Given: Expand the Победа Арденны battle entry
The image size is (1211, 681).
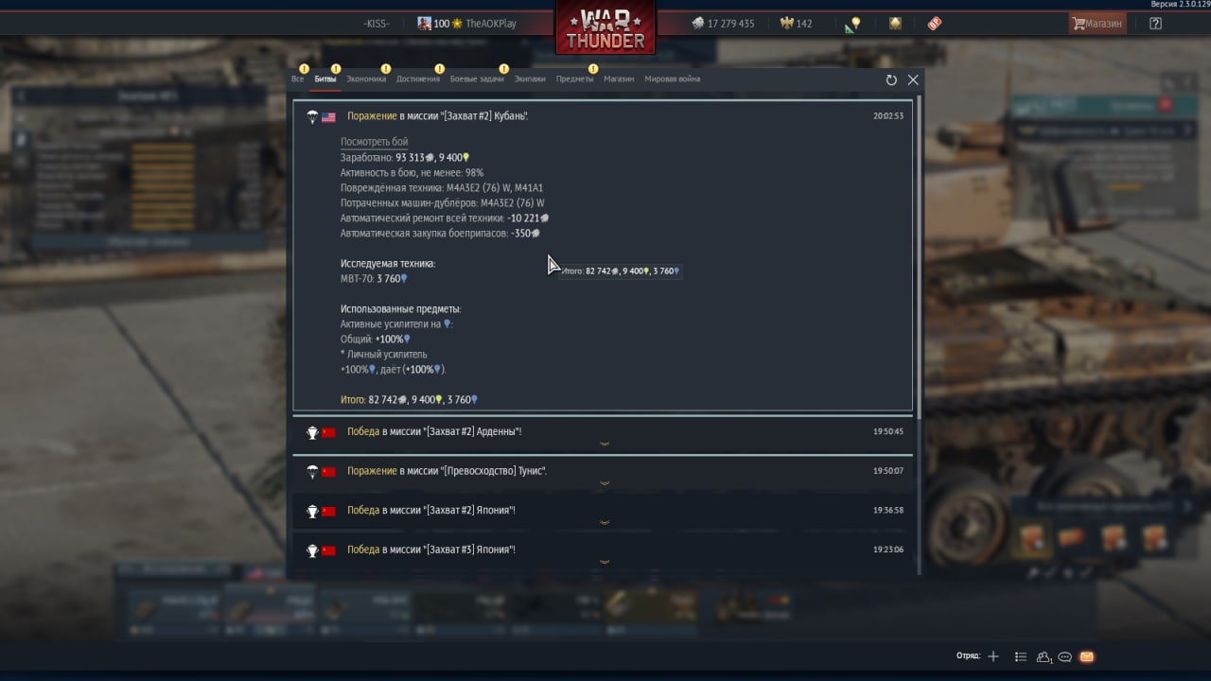Looking at the screenshot, I should point(604,432).
